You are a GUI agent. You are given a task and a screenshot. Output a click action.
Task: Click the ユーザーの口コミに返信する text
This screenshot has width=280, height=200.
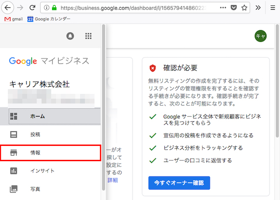[x=197, y=160]
